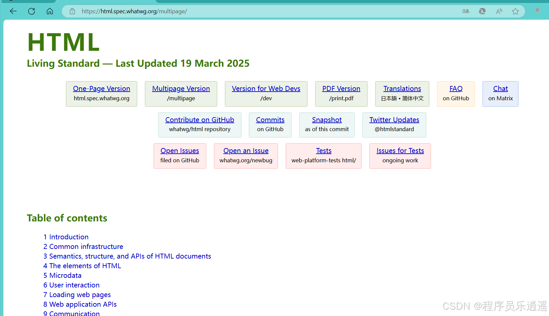
Task: Follow the Twitter Updates link
Action: [394, 120]
